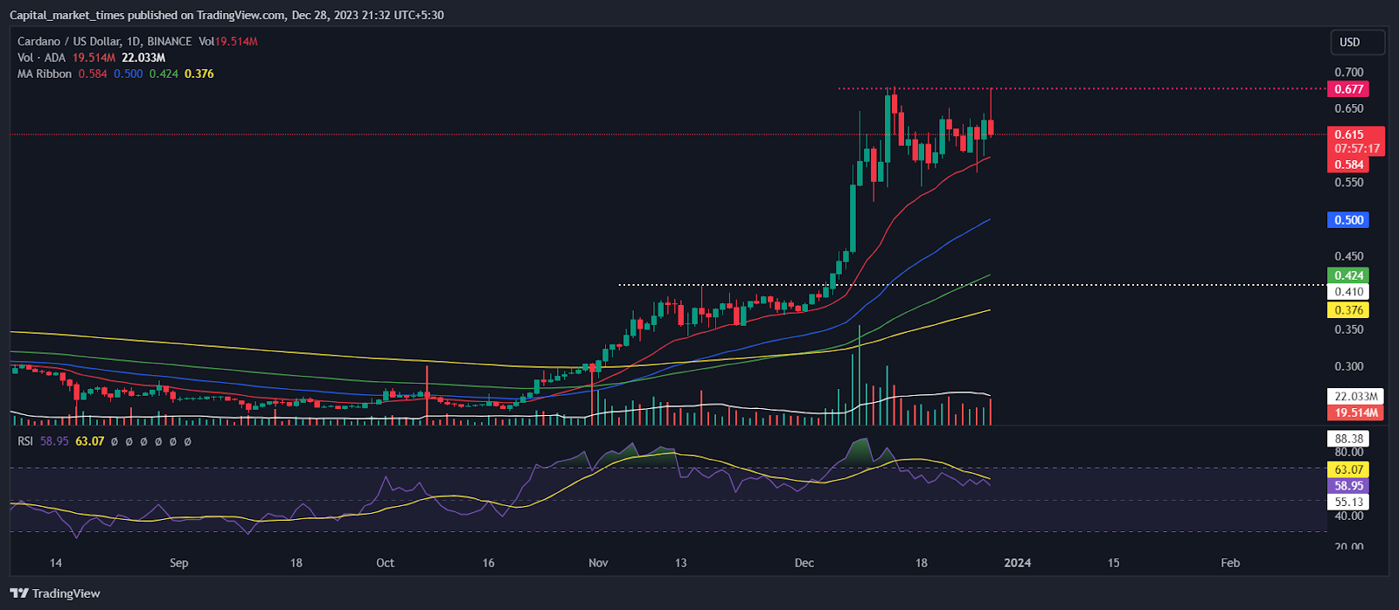Image resolution: width=1399 pixels, height=610 pixels.
Task: Click the 0.650 price scale value
Action: (1348, 108)
